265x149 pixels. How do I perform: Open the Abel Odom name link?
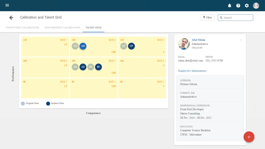pos(198,40)
